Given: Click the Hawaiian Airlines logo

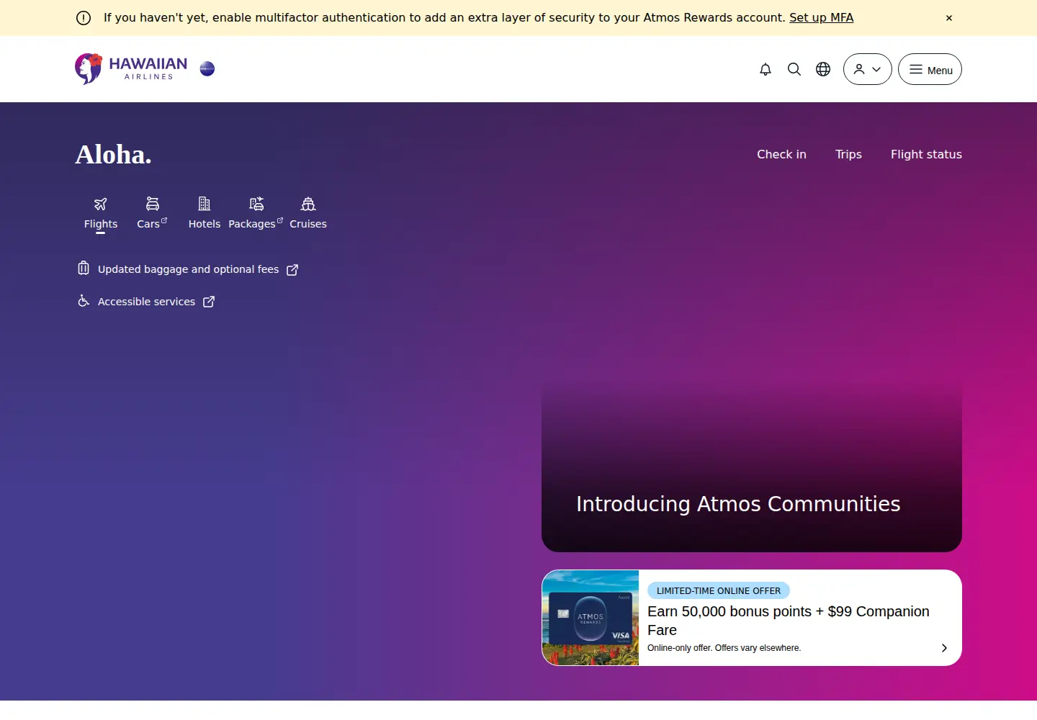Looking at the screenshot, I should coord(131,69).
